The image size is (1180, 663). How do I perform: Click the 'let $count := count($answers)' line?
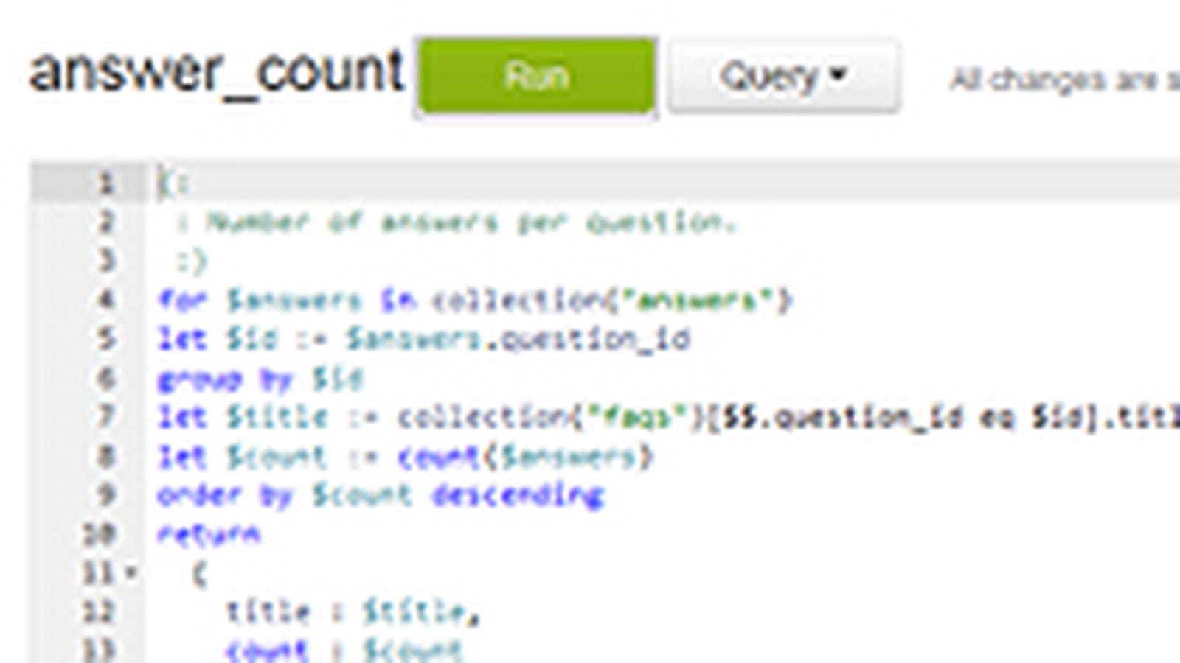pyautogui.click(x=406, y=457)
